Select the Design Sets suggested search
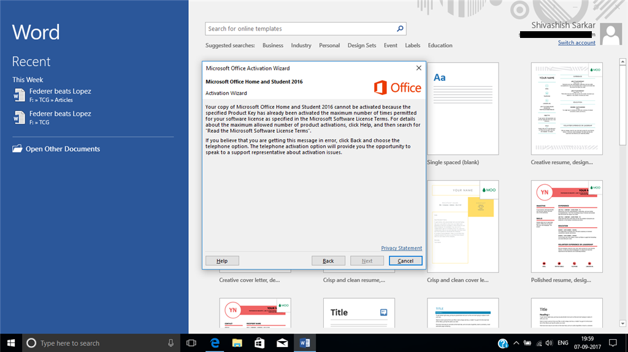 [x=362, y=45]
